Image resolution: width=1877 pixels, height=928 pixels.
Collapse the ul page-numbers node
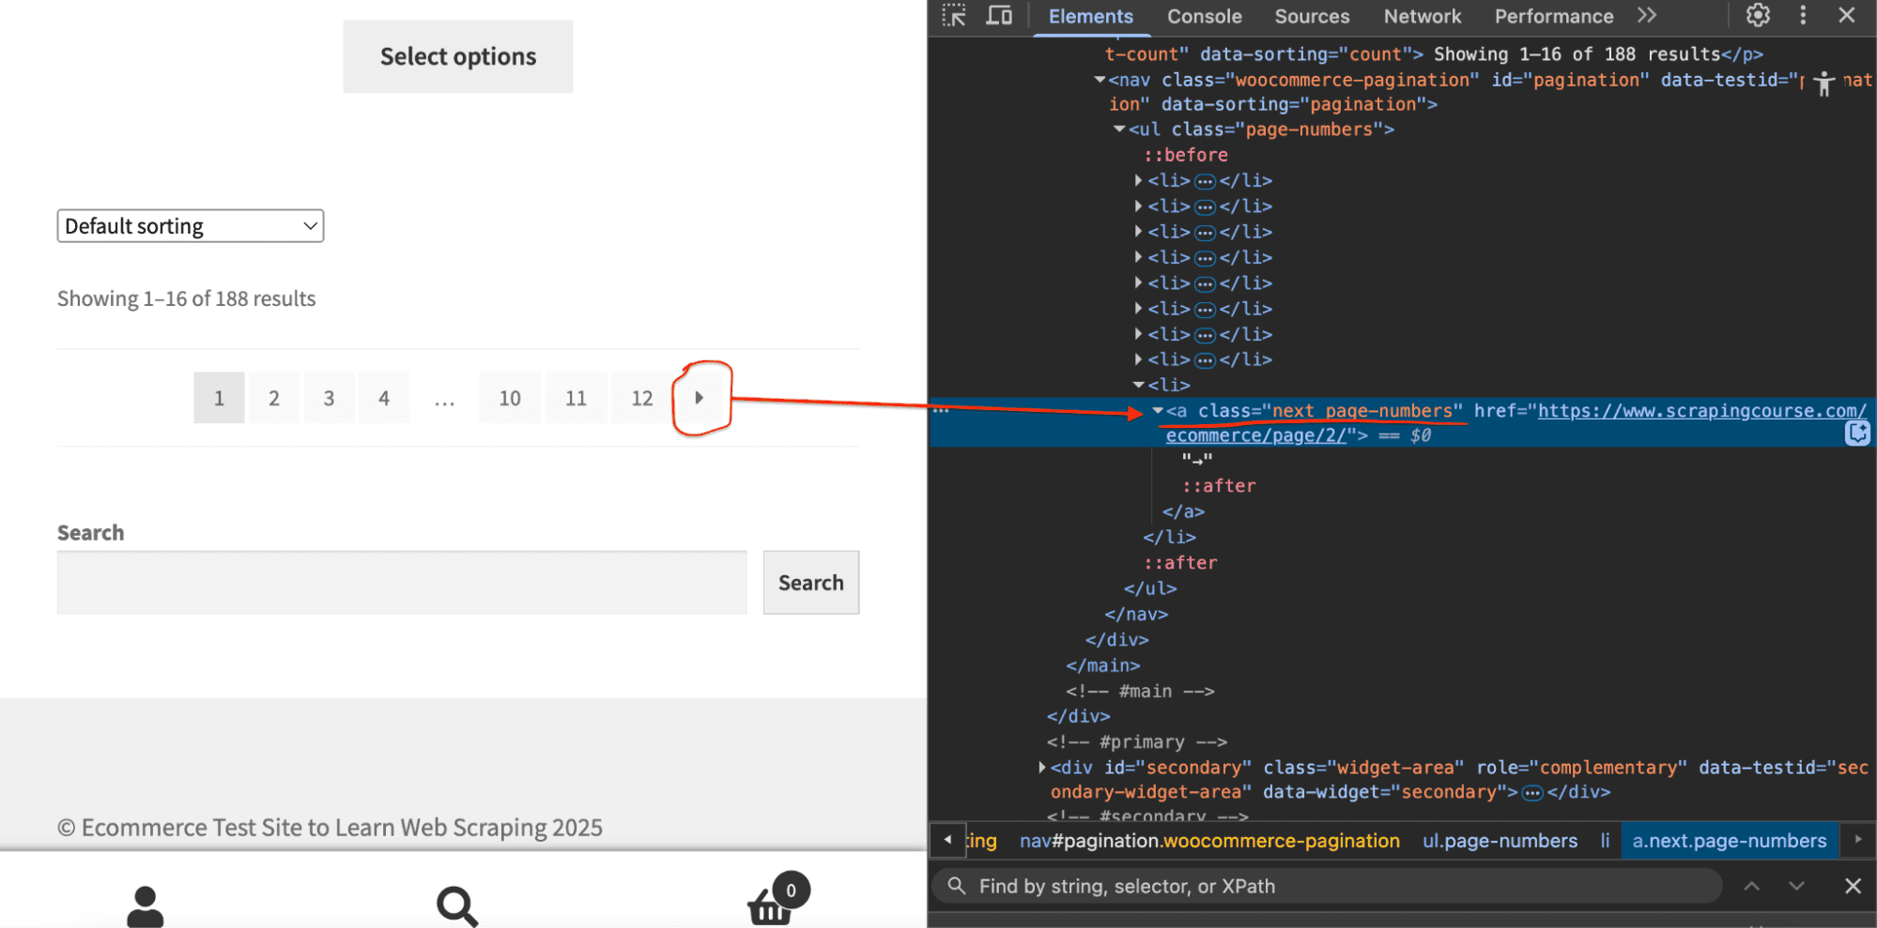click(1119, 129)
